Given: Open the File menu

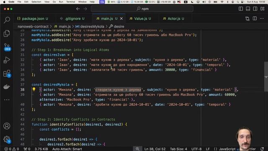Looking at the screenshot, I should pyautogui.click(x=19, y=2).
